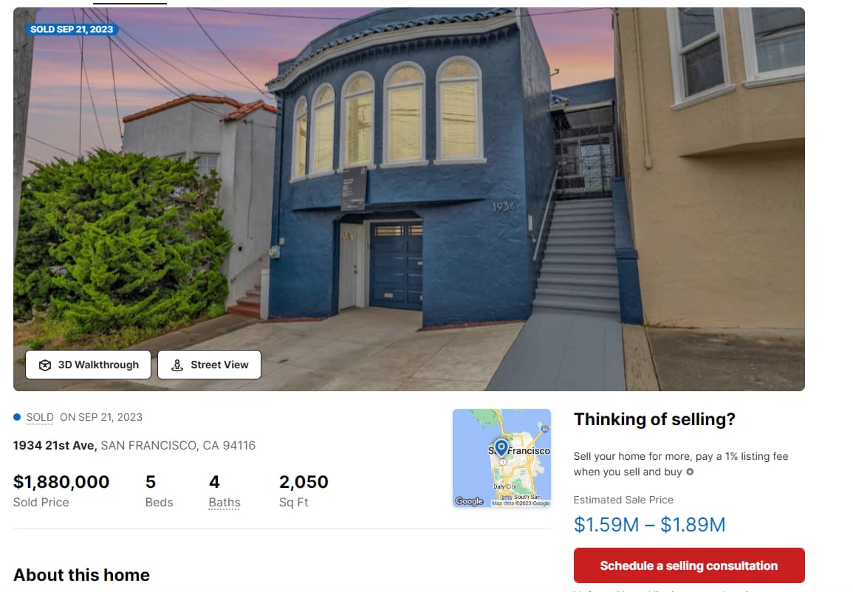
Task: Open the 3D Walkthrough viewer
Action: pos(88,365)
